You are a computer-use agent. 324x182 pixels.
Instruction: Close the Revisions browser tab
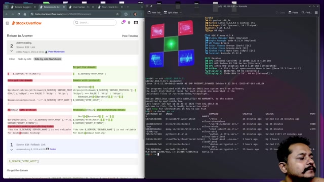64,7
